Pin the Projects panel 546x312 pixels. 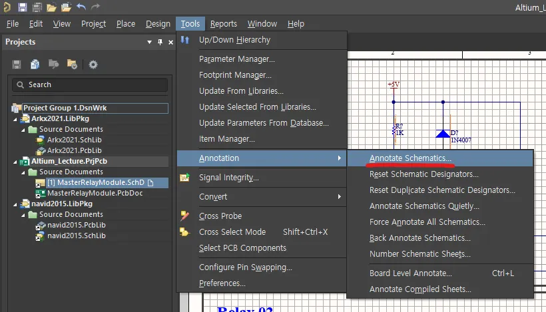coord(160,42)
